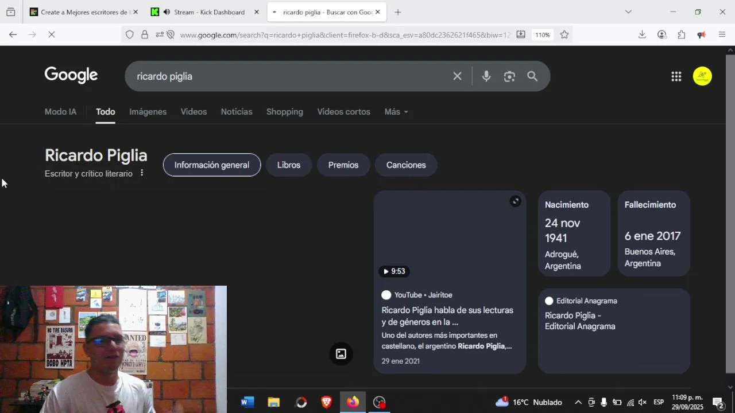The image size is (735, 413).
Task: Go to Google homepage via logo
Action: point(71,75)
